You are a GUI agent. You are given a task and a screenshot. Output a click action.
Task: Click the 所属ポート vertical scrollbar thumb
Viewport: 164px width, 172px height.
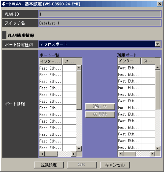tap(158, 89)
